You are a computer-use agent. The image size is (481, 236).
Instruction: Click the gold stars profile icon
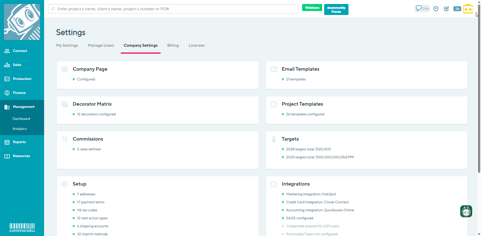coord(468,9)
